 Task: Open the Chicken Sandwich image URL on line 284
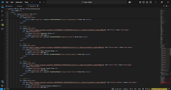click(67, 83)
